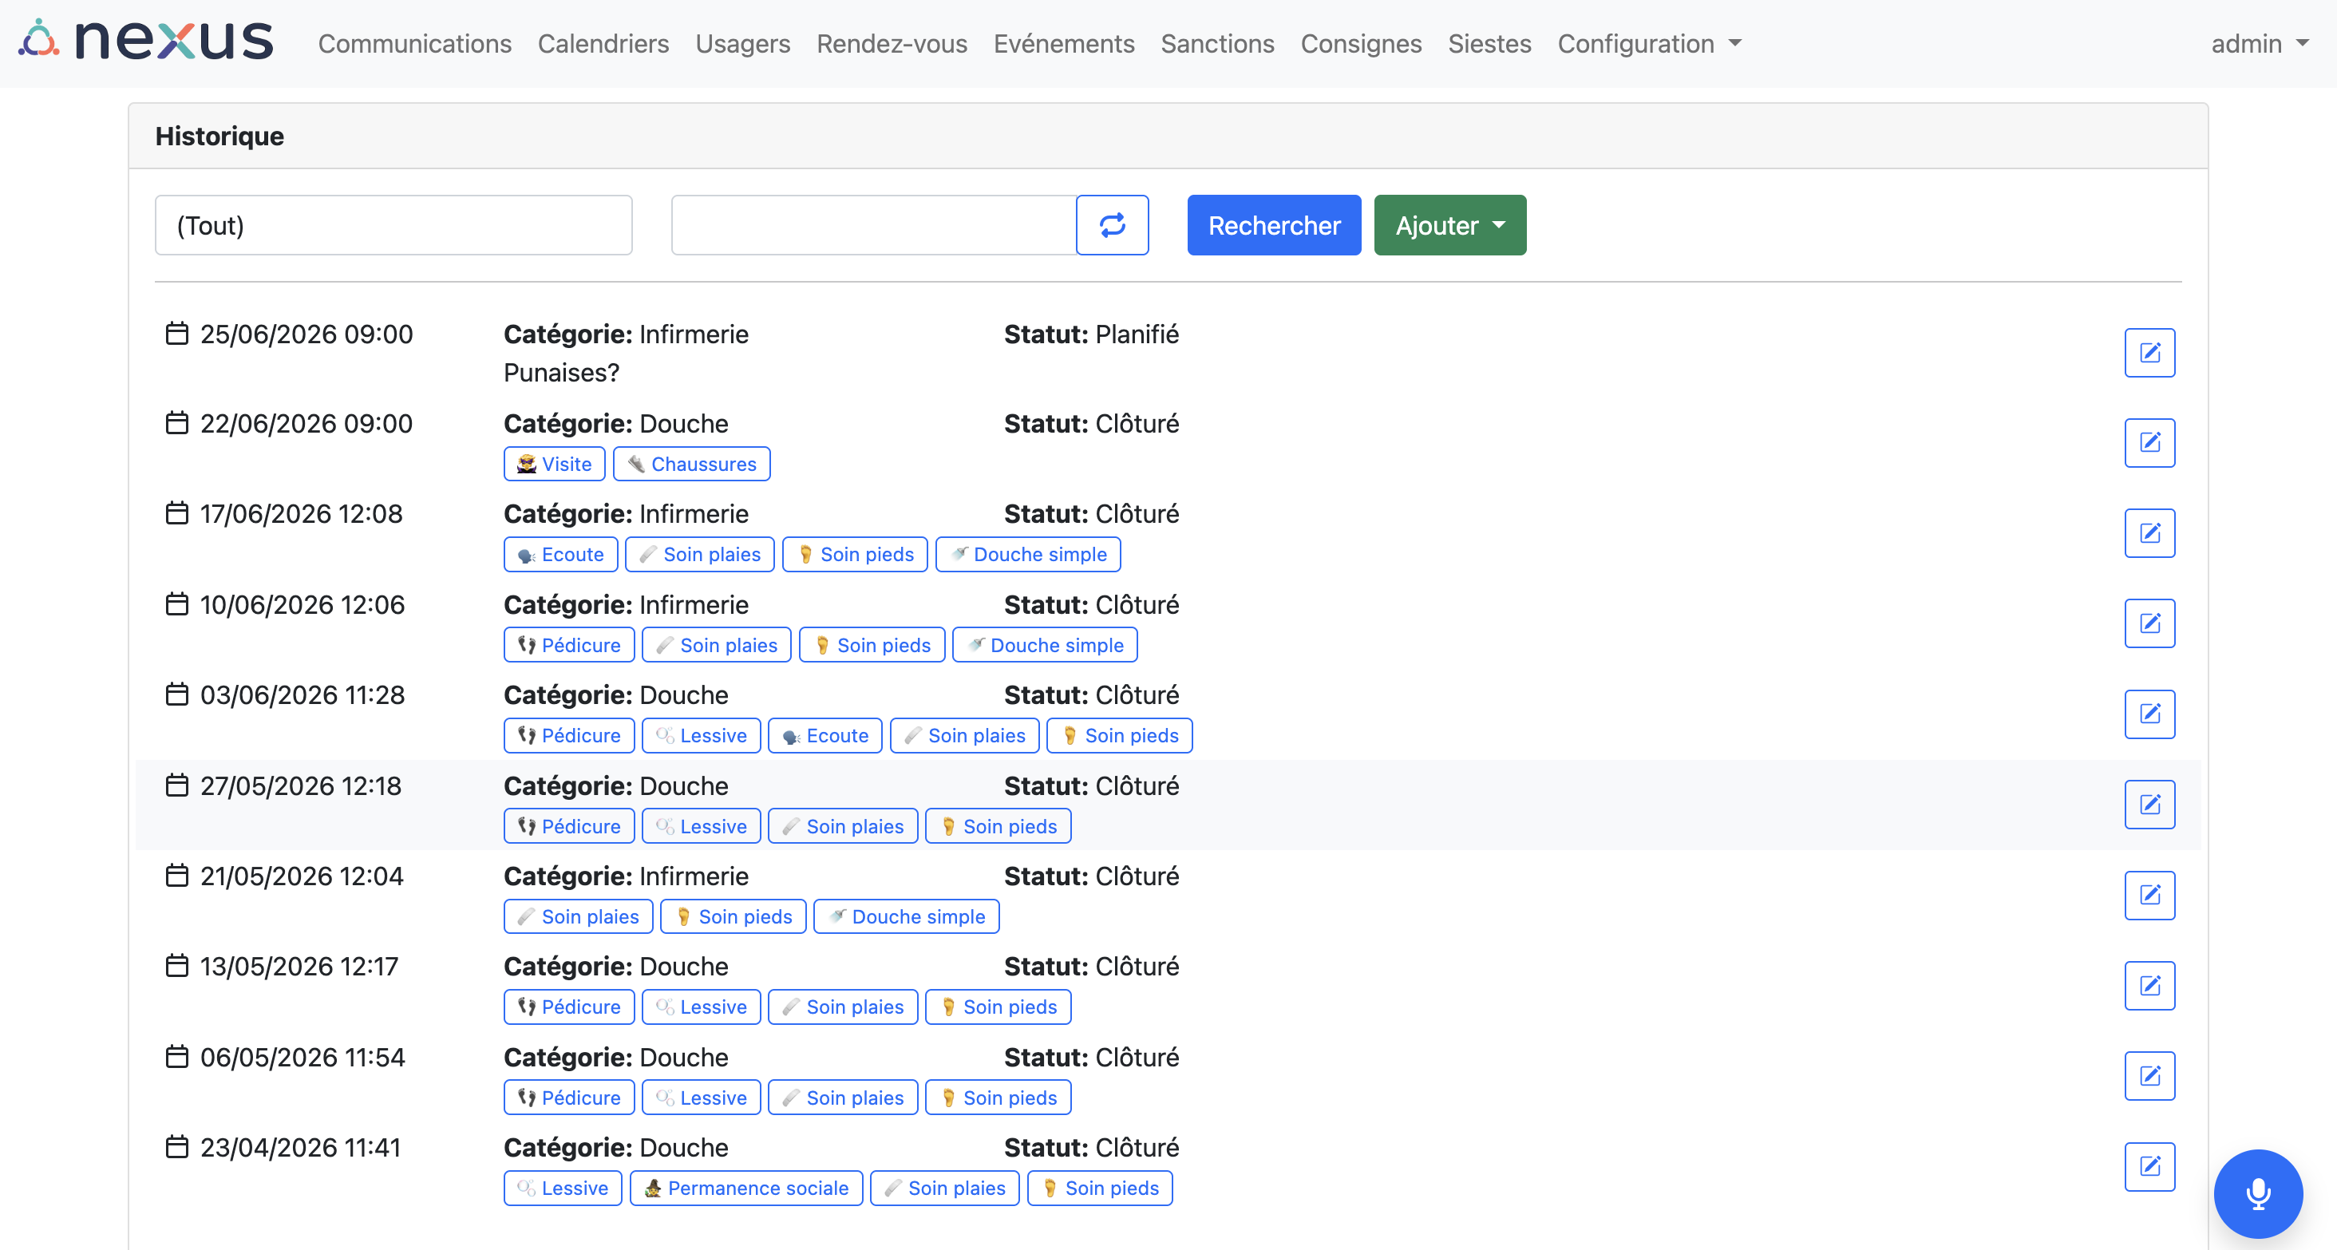This screenshot has height=1250, width=2337.
Task: Edit the 25/06/2026 Infirmerie entry
Action: click(2149, 352)
